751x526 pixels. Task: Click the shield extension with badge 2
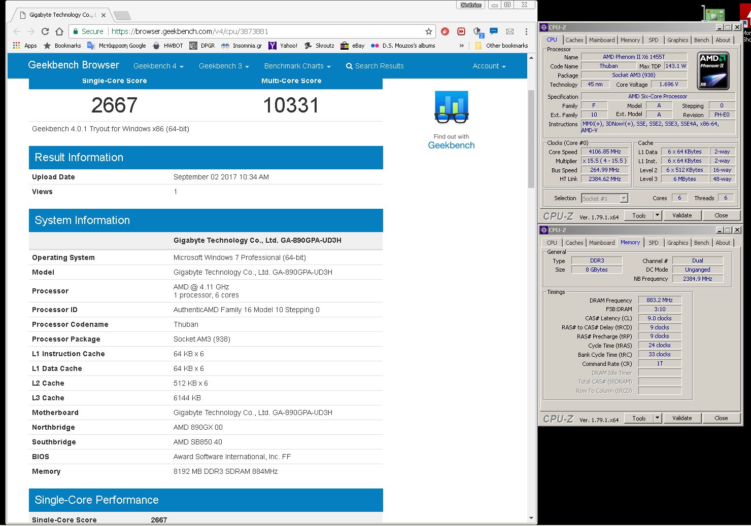click(x=477, y=32)
